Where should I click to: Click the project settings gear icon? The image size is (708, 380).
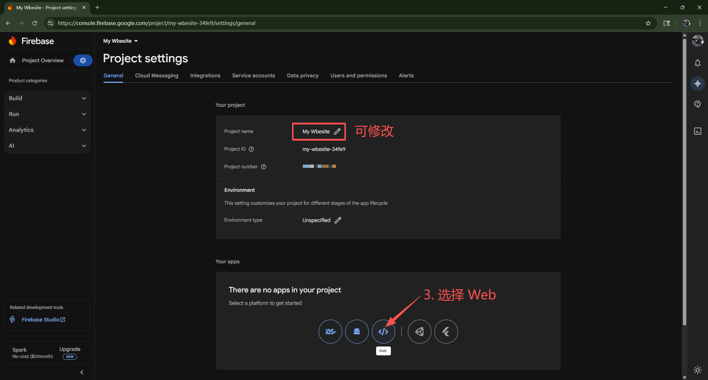(x=83, y=60)
